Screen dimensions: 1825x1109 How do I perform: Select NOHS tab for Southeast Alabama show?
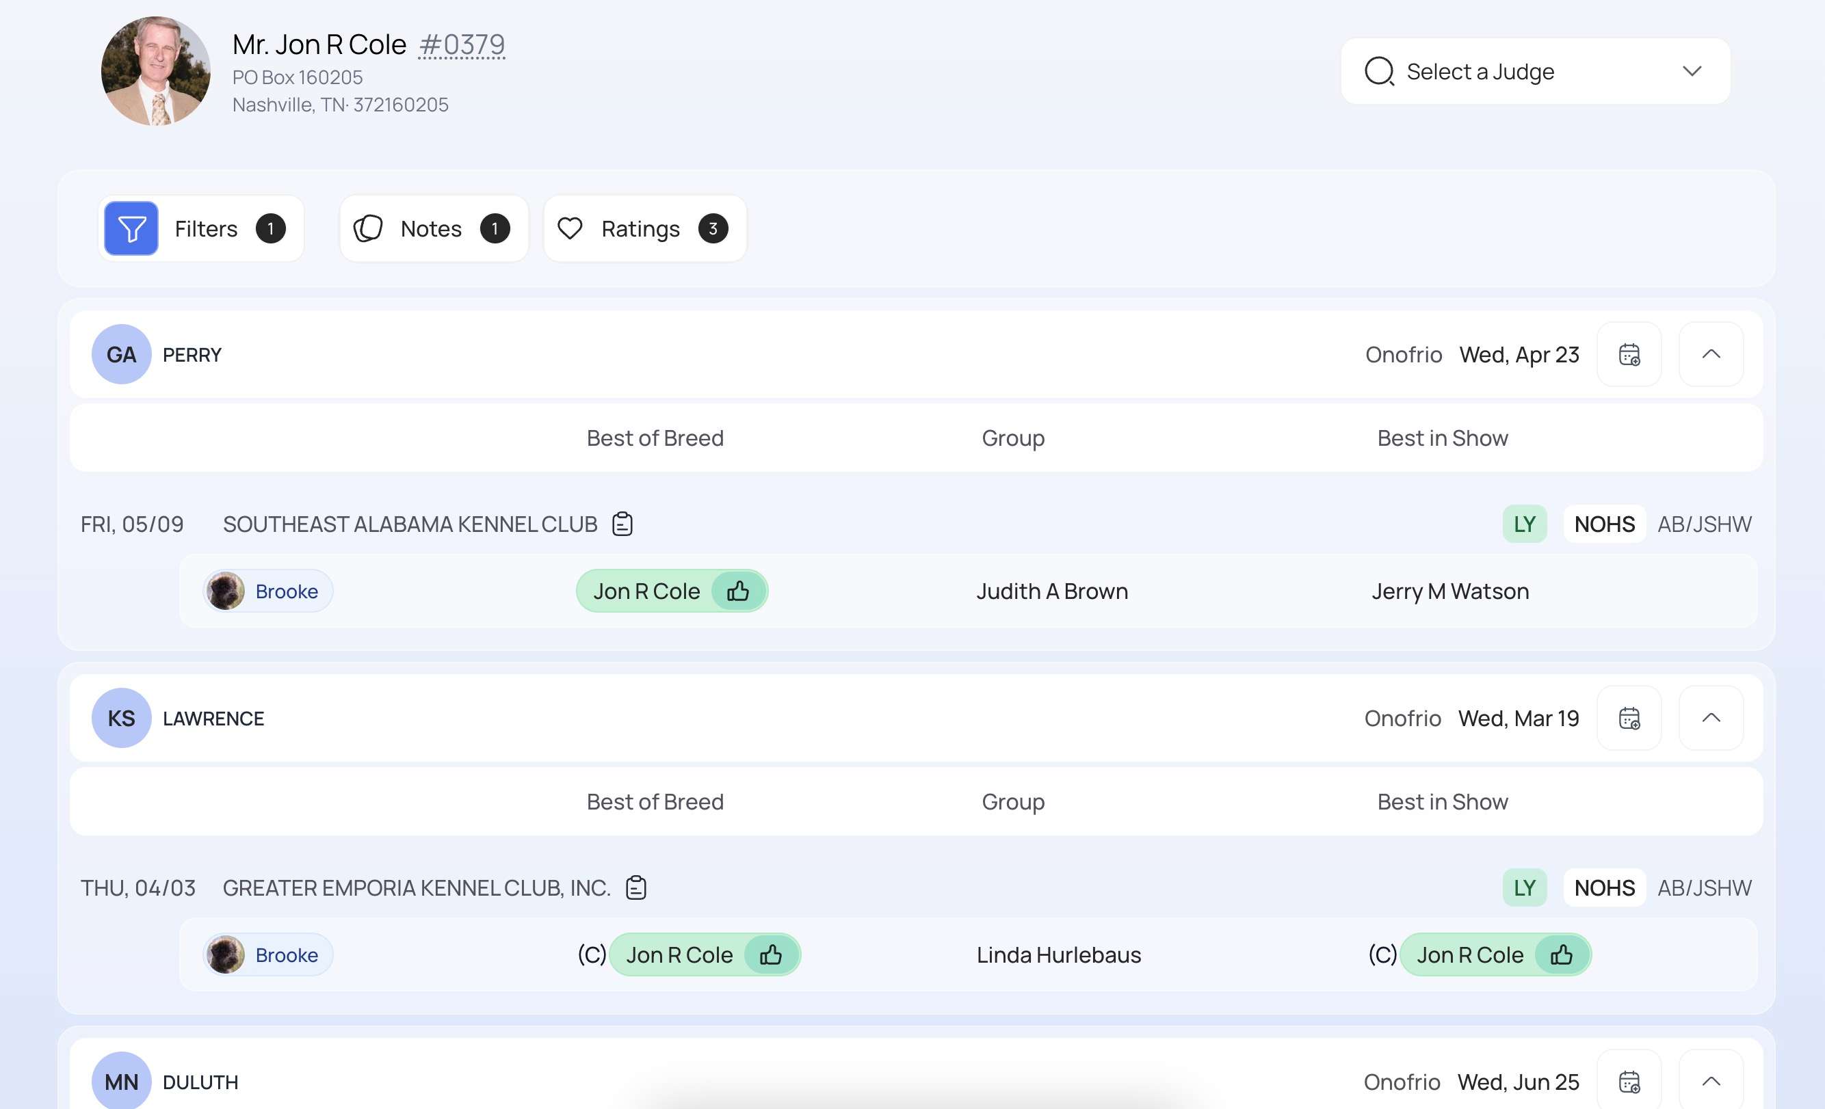[x=1603, y=524]
